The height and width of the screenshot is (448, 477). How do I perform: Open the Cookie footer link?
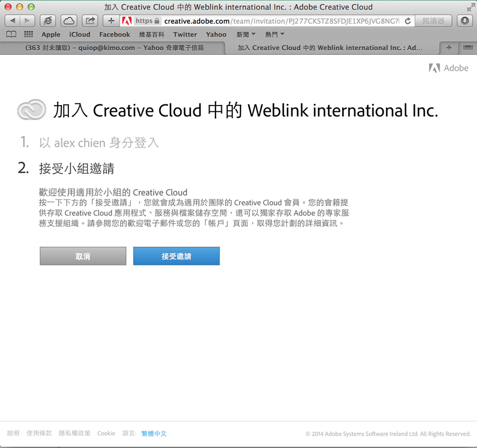[106, 433]
